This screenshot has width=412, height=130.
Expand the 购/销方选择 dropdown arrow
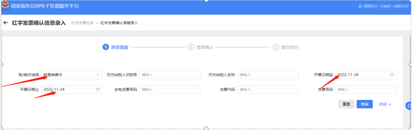pyautogui.click(x=98, y=75)
